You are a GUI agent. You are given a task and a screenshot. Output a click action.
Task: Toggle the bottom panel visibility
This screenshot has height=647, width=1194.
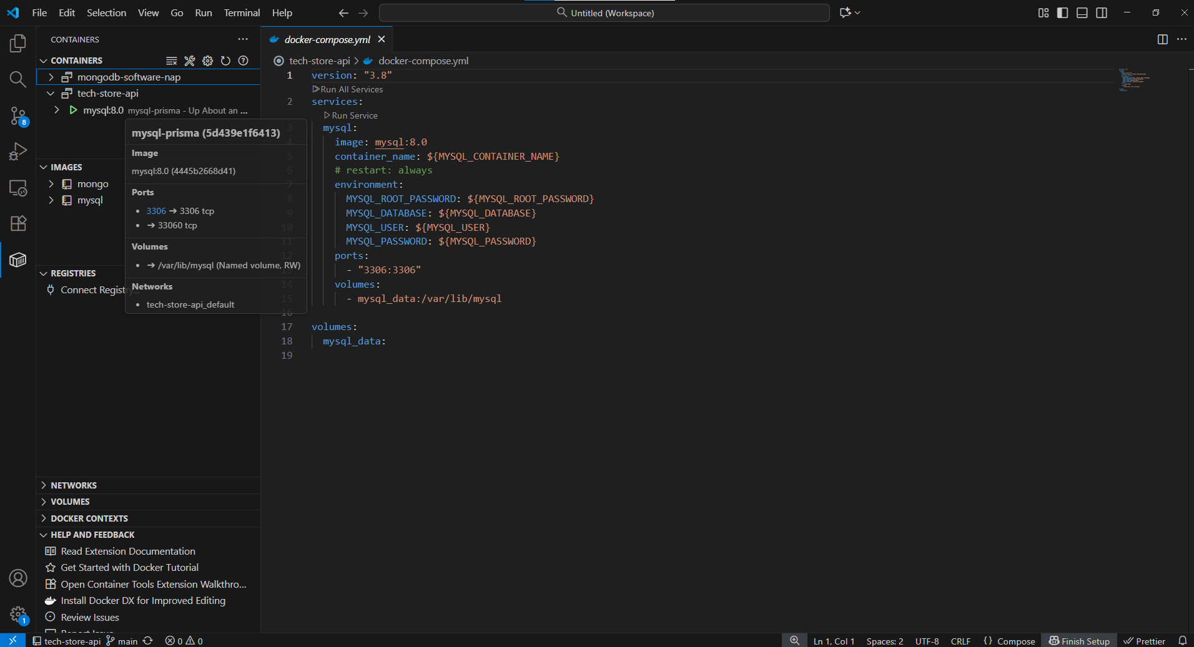pyautogui.click(x=1082, y=12)
